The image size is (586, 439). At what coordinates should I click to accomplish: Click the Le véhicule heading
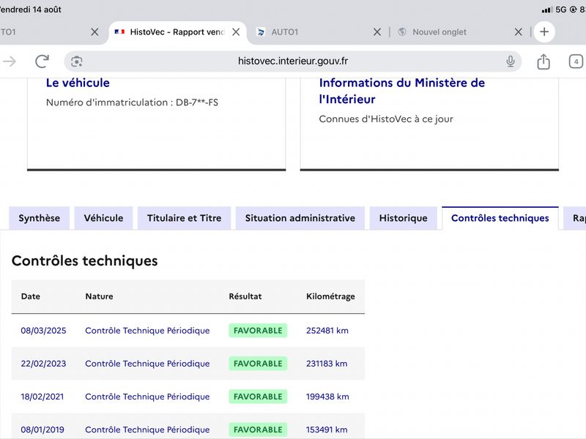[78, 83]
